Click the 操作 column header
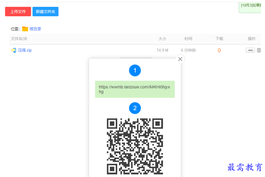This screenshot has width=265, height=177. (x=252, y=39)
